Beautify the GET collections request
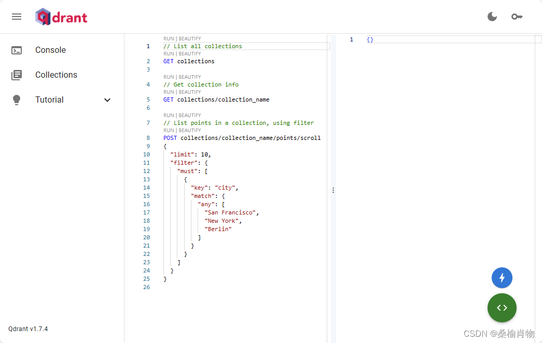This screenshot has width=542, height=343. [190, 54]
